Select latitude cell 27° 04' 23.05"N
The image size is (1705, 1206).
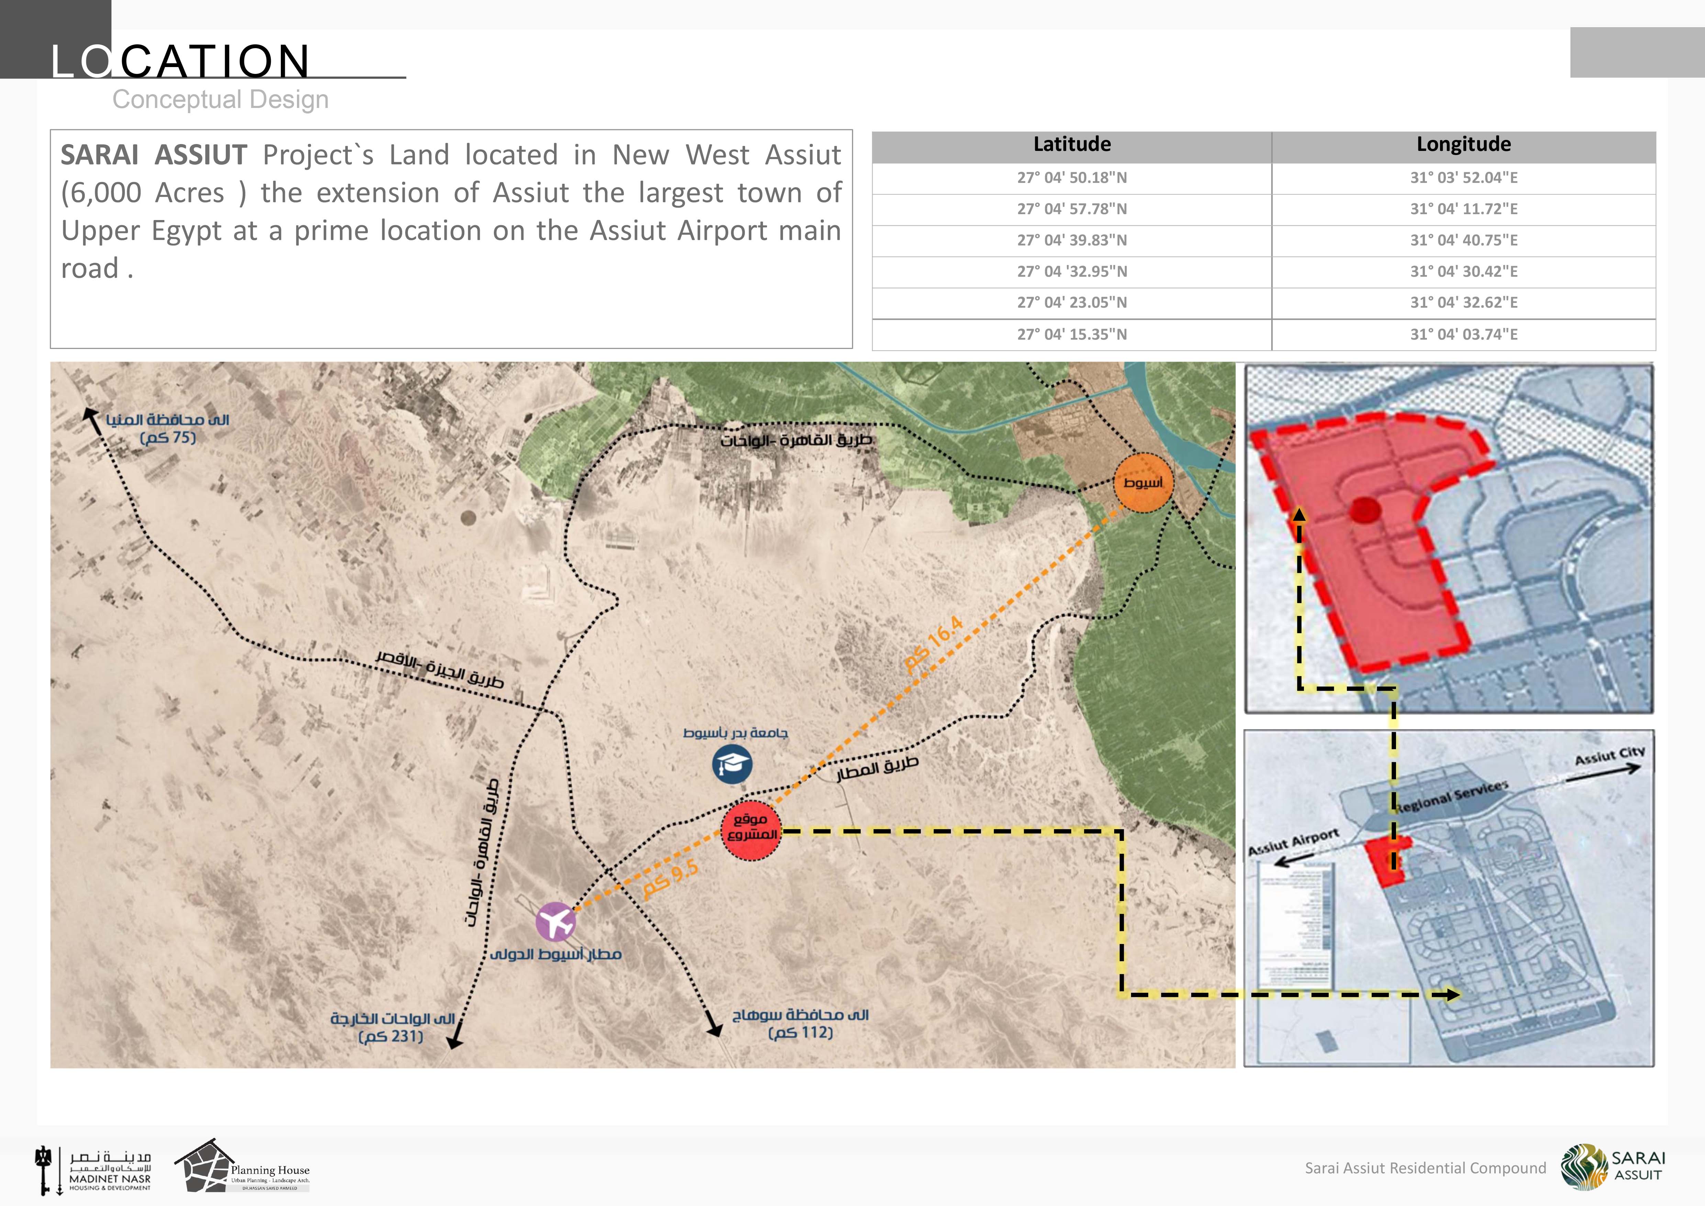pos(1072,303)
